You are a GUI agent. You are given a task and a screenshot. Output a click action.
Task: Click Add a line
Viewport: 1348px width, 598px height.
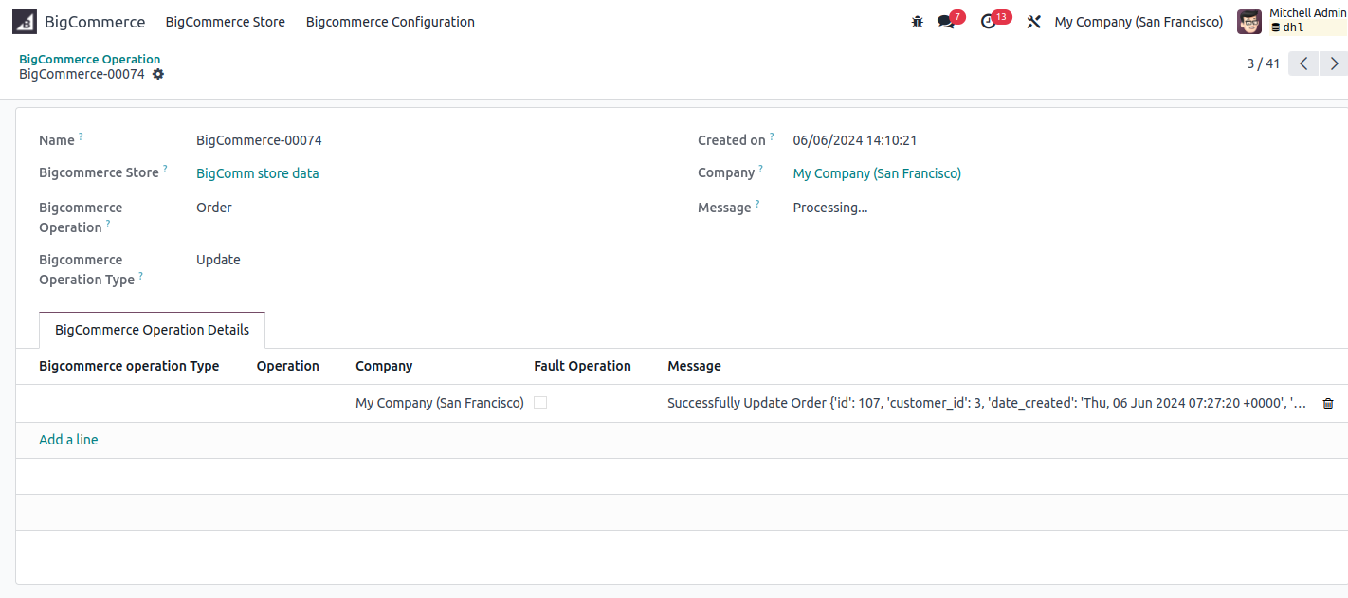[68, 440]
